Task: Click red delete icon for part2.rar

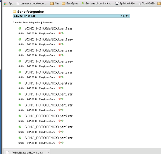Action: (60, 55)
